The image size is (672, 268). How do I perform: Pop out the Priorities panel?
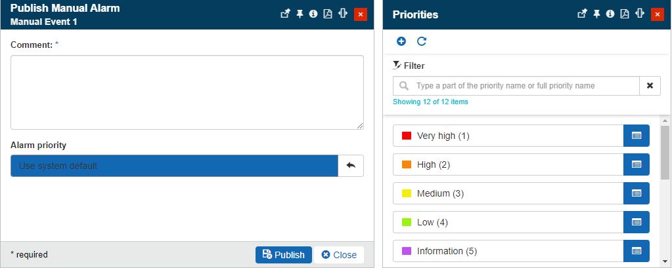click(x=581, y=14)
